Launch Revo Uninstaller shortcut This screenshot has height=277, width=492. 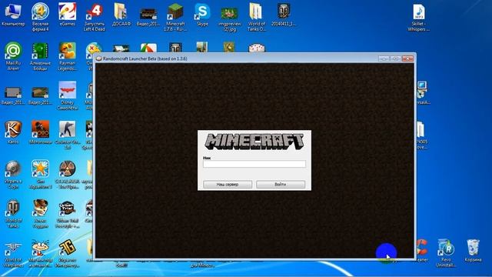coord(446,253)
